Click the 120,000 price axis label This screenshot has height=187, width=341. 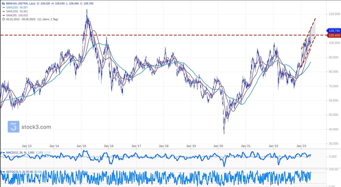click(x=335, y=14)
